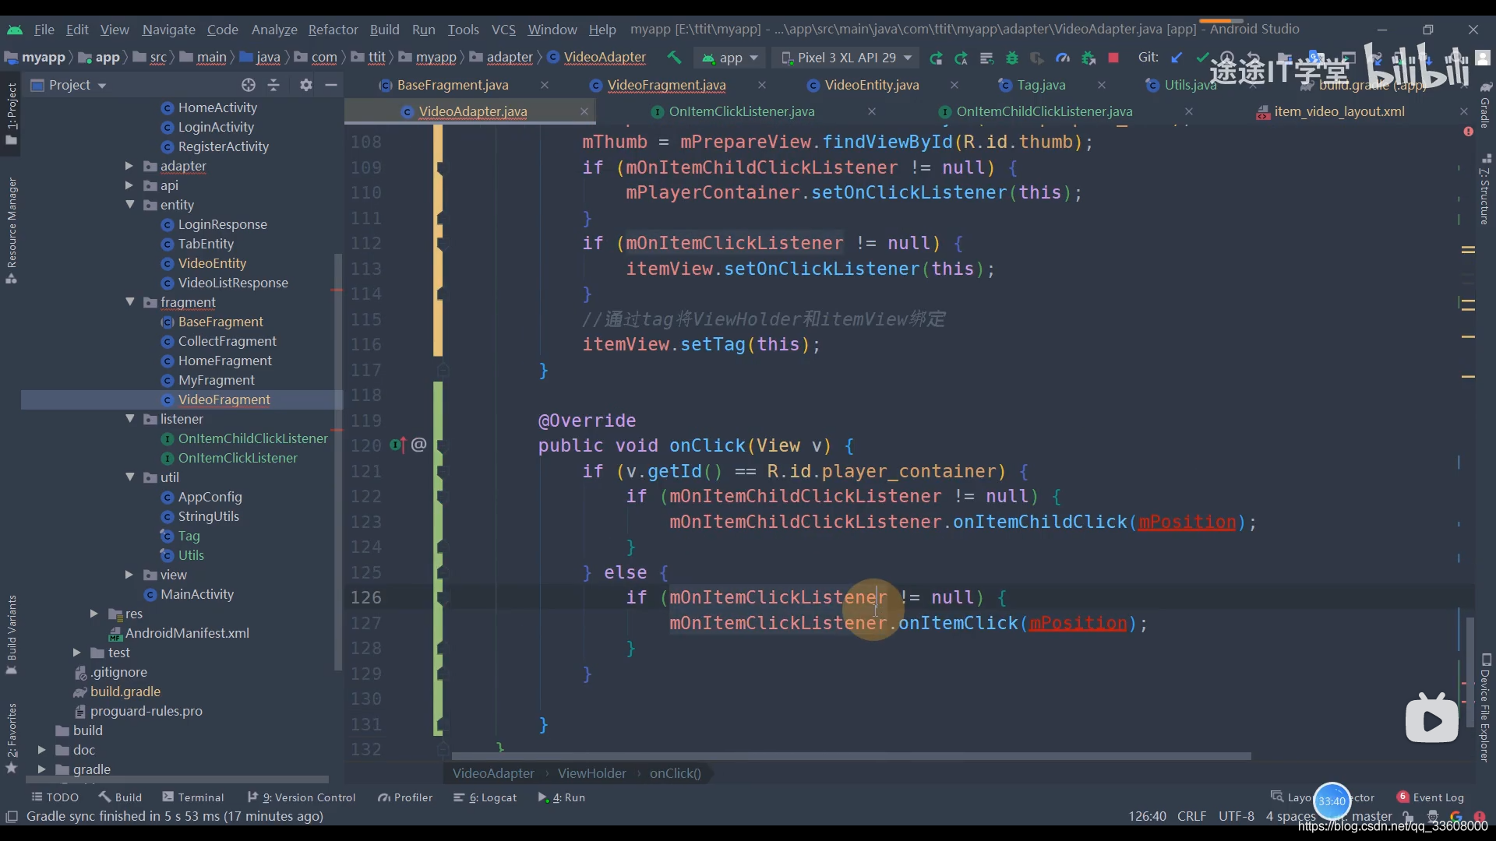This screenshot has height=841, width=1496.
Task: Switch to the VideoFragment.java tab
Action: click(x=666, y=85)
